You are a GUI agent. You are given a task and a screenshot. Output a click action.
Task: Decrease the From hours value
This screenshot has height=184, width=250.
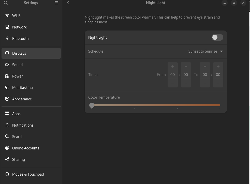pyautogui.click(x=172, y=83)
